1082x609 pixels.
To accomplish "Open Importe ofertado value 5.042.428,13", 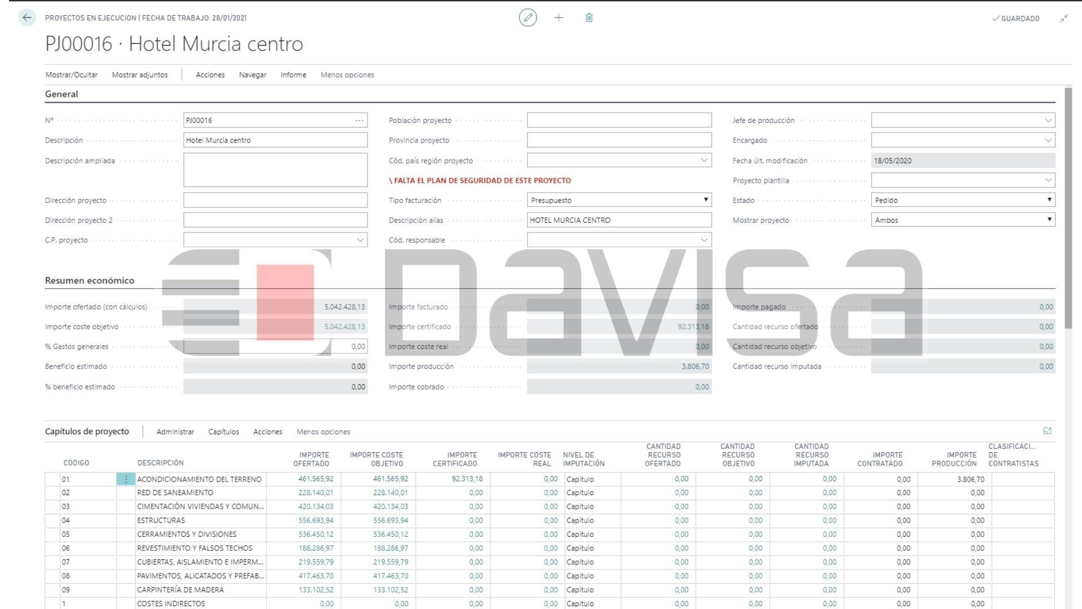I will coord(344,307).
